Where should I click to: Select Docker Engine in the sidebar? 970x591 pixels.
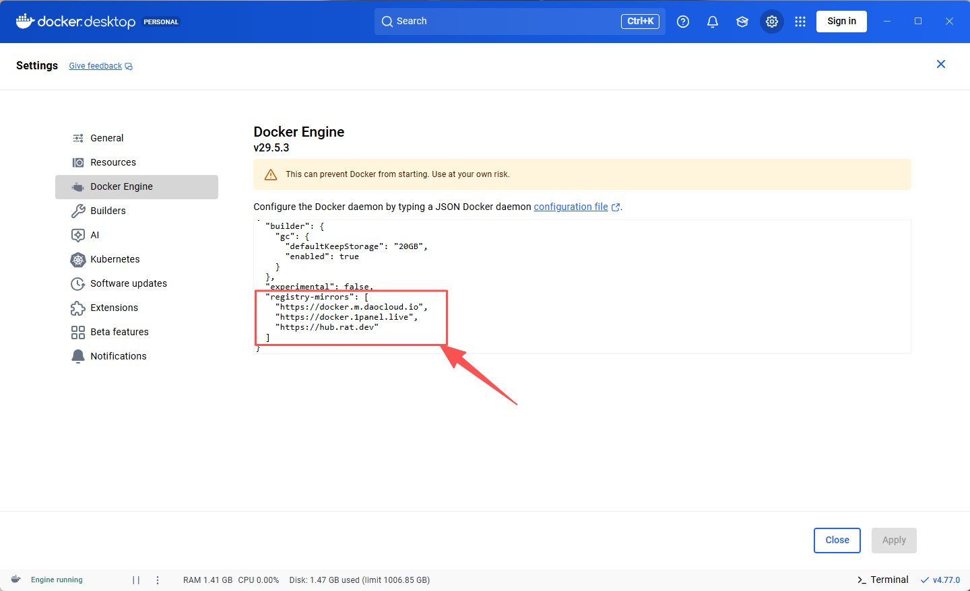[x=137, y=186]
